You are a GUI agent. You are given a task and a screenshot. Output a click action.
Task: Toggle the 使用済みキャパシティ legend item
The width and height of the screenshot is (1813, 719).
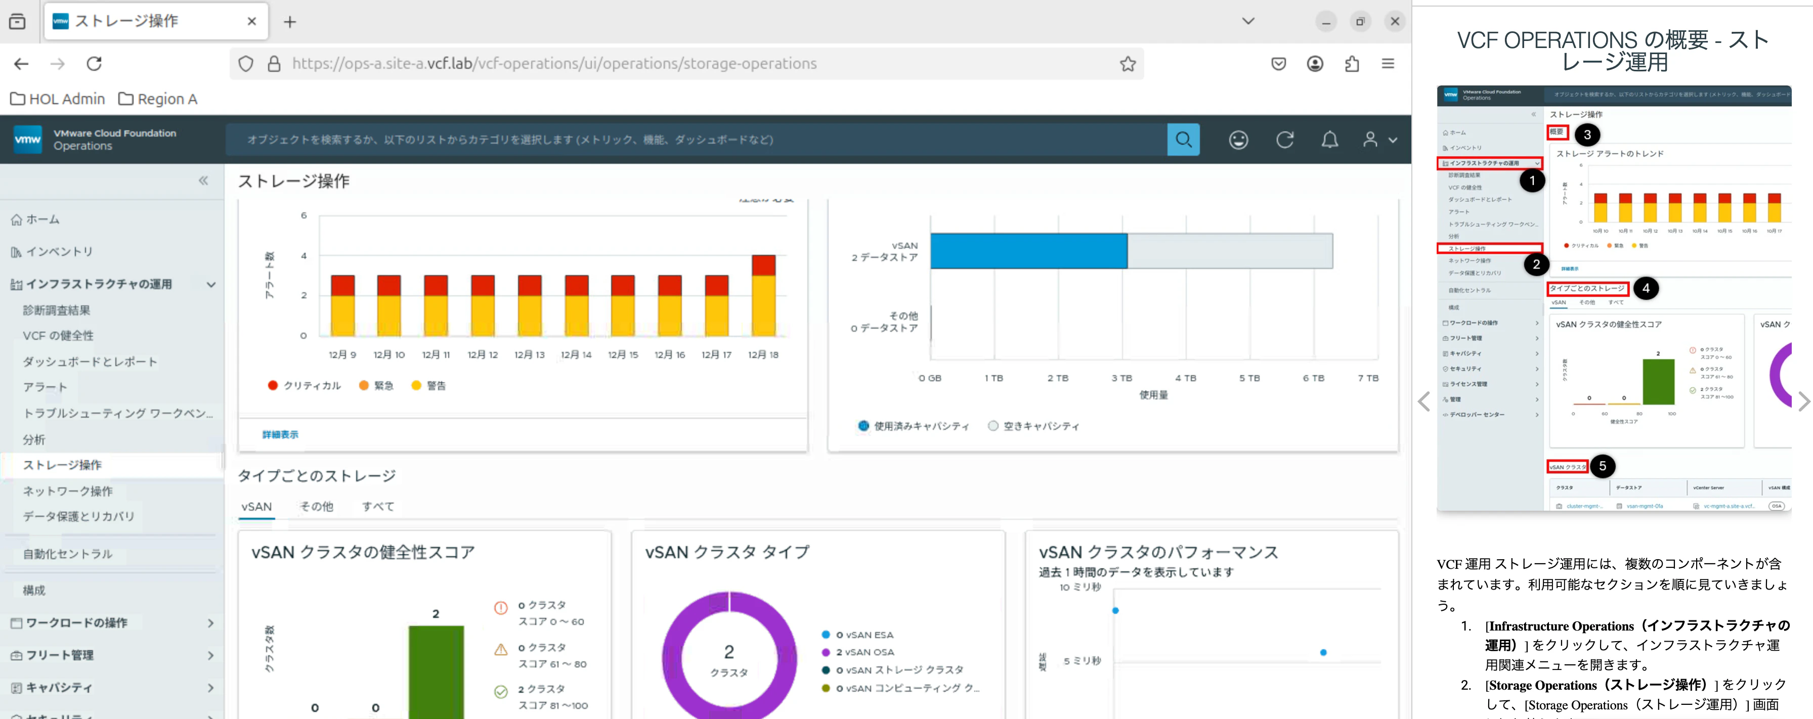coord(914,426)
